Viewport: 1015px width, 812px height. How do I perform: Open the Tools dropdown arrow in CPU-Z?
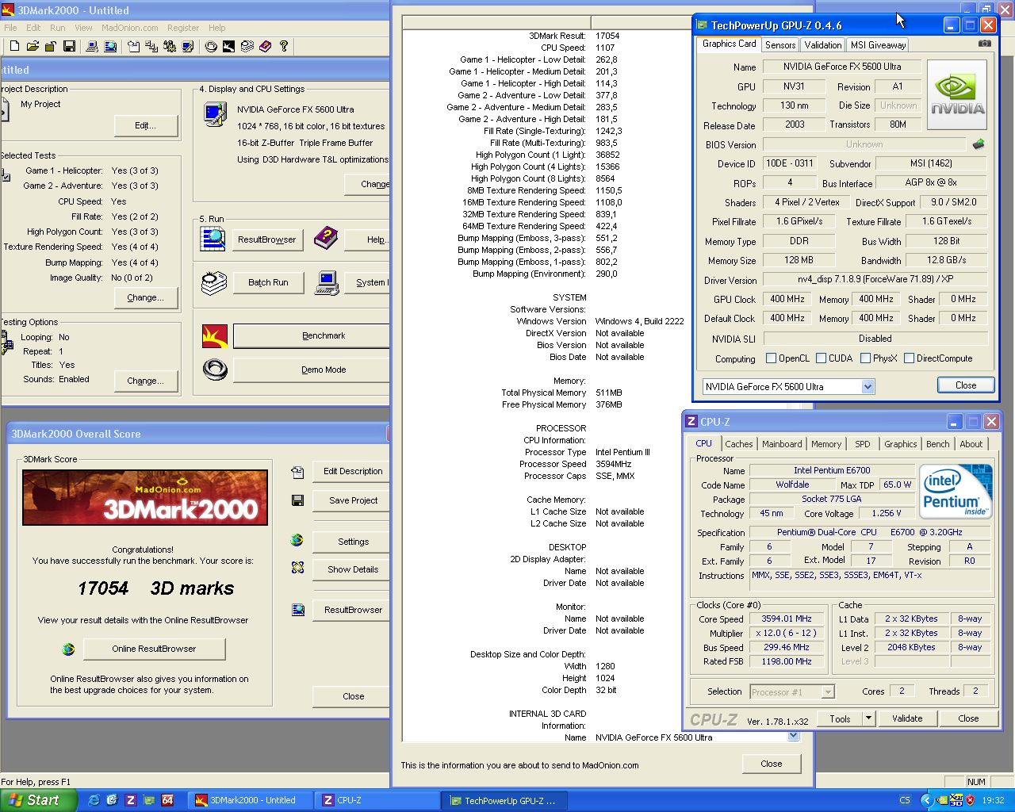tap(868, 718)
